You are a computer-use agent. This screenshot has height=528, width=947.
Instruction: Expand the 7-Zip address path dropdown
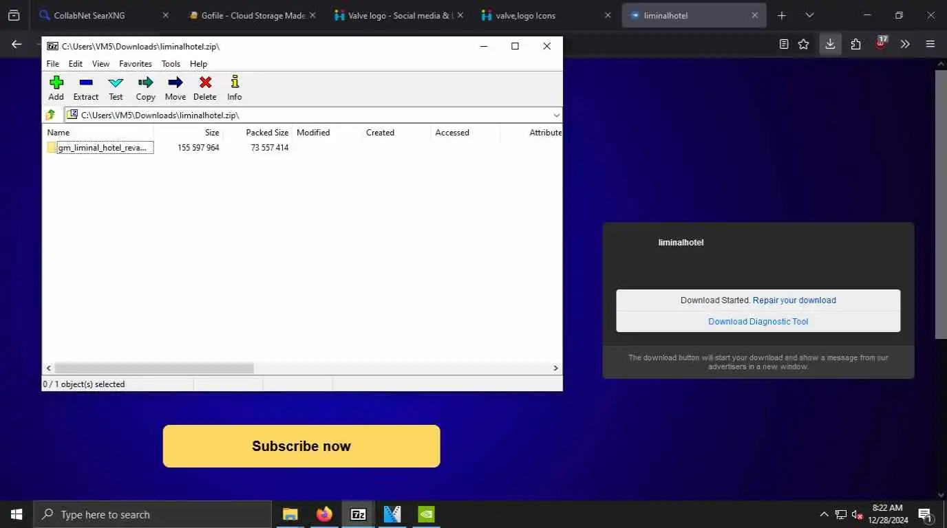[x=556, y=115]
